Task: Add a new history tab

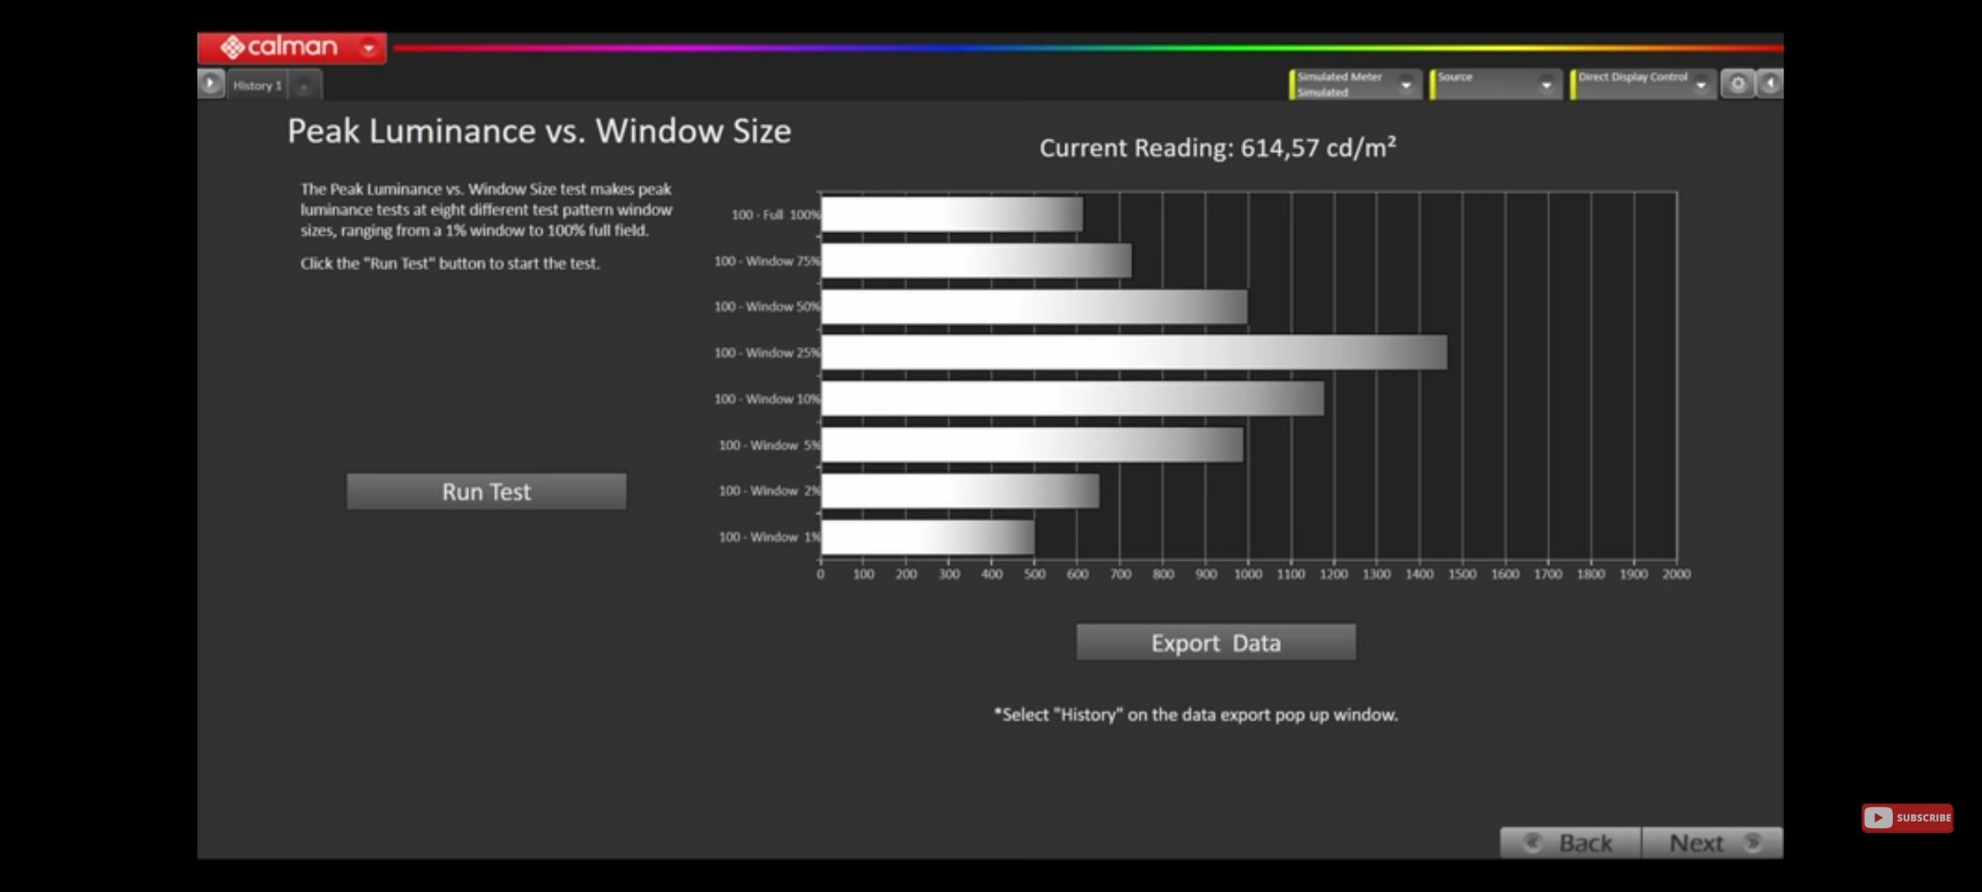Action: 304,86
